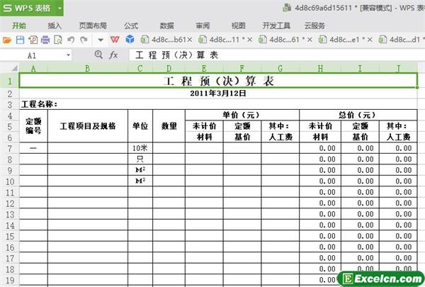Click the Print Preview icon
The width and height of the screenshot is (425, 287).
click(x=58, y=40)
